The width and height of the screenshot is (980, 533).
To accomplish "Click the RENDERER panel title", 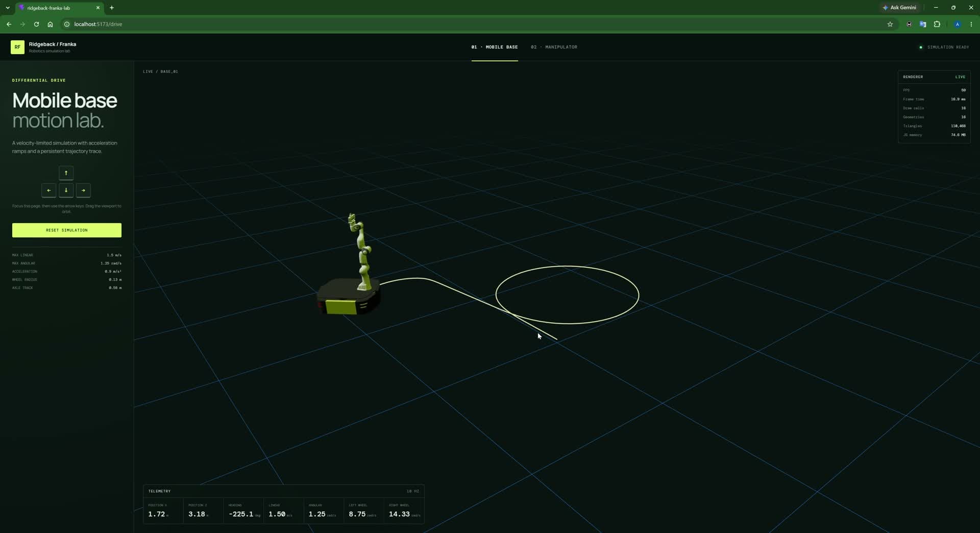I will (913, 77).
